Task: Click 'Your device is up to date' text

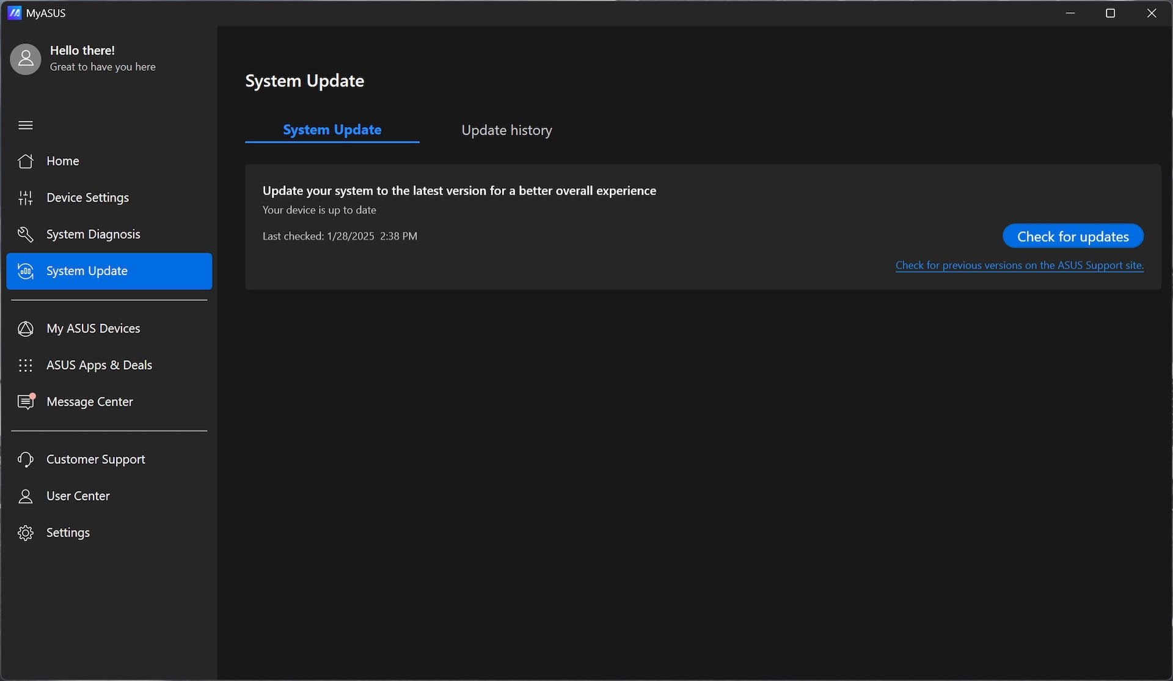Action: click(320, 210)
